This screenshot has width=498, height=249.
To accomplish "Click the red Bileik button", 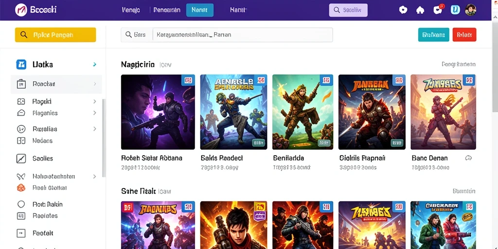I will (464, 35).
